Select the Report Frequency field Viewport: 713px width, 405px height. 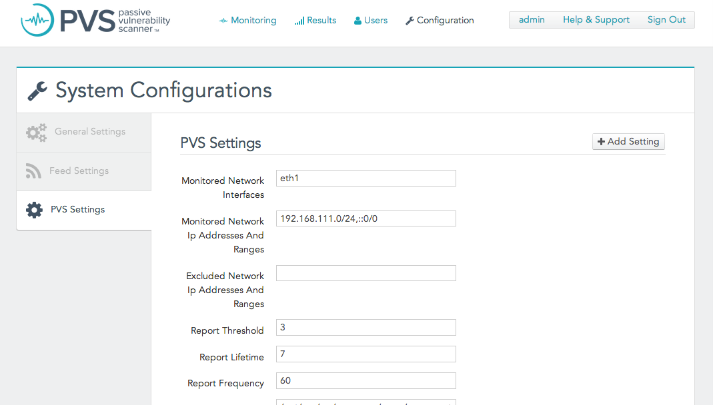pos(366,381)
